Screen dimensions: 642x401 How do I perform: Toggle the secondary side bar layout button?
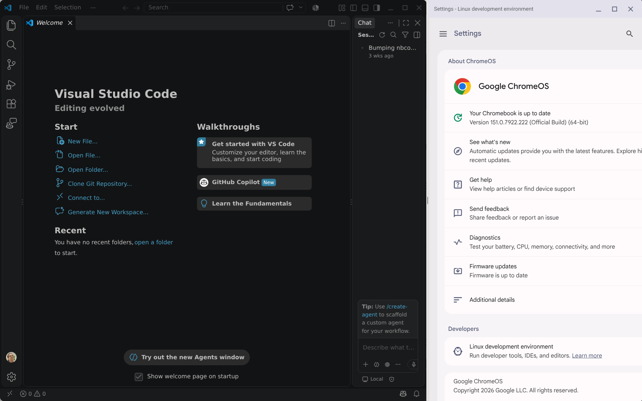tap(377, 8)
